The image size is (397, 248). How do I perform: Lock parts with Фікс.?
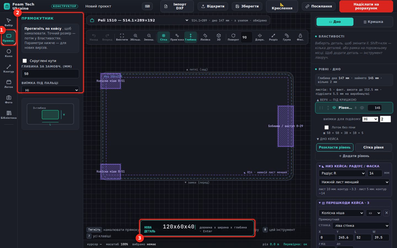[x=300, y=37]
